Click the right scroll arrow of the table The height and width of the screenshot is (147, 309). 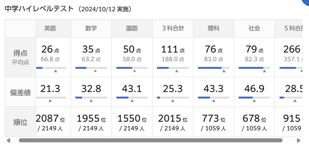[x=299, y=140]
